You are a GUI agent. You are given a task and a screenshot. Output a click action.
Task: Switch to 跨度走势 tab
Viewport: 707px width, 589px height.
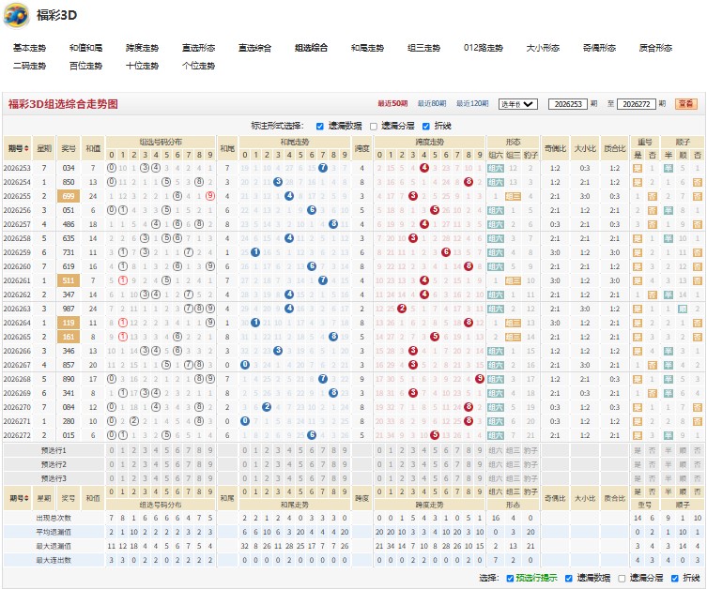point(142,48)
